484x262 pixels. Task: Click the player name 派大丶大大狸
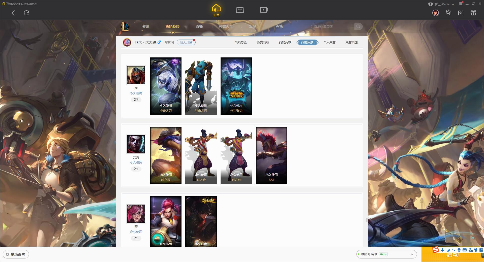coord(145,42)
